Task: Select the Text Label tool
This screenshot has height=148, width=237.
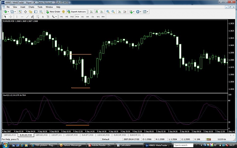Action: click(x=48, y=17)
